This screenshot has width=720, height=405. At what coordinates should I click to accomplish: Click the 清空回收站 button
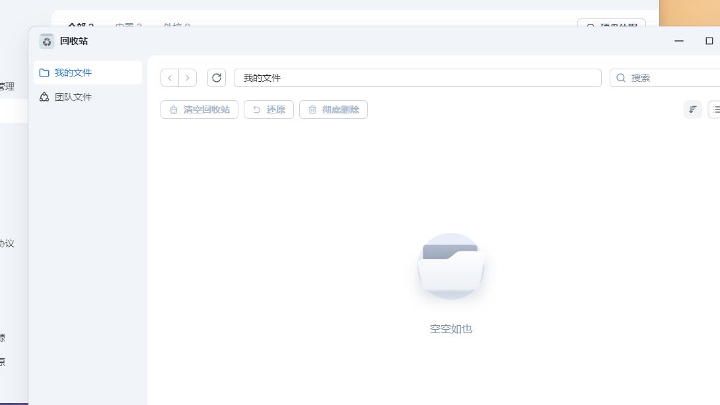click(x=199, y=109)
